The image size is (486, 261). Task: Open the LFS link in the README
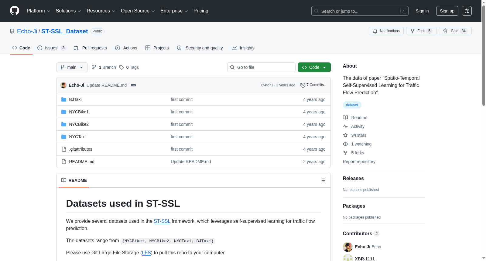tap(146, 253)
